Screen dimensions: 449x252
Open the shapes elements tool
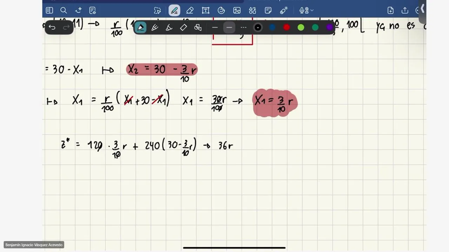pos(253,10)
